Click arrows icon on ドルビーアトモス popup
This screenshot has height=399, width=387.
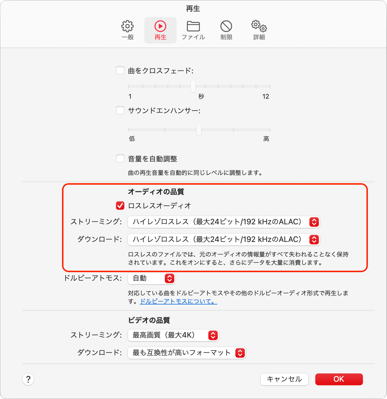tap(170, 278)
